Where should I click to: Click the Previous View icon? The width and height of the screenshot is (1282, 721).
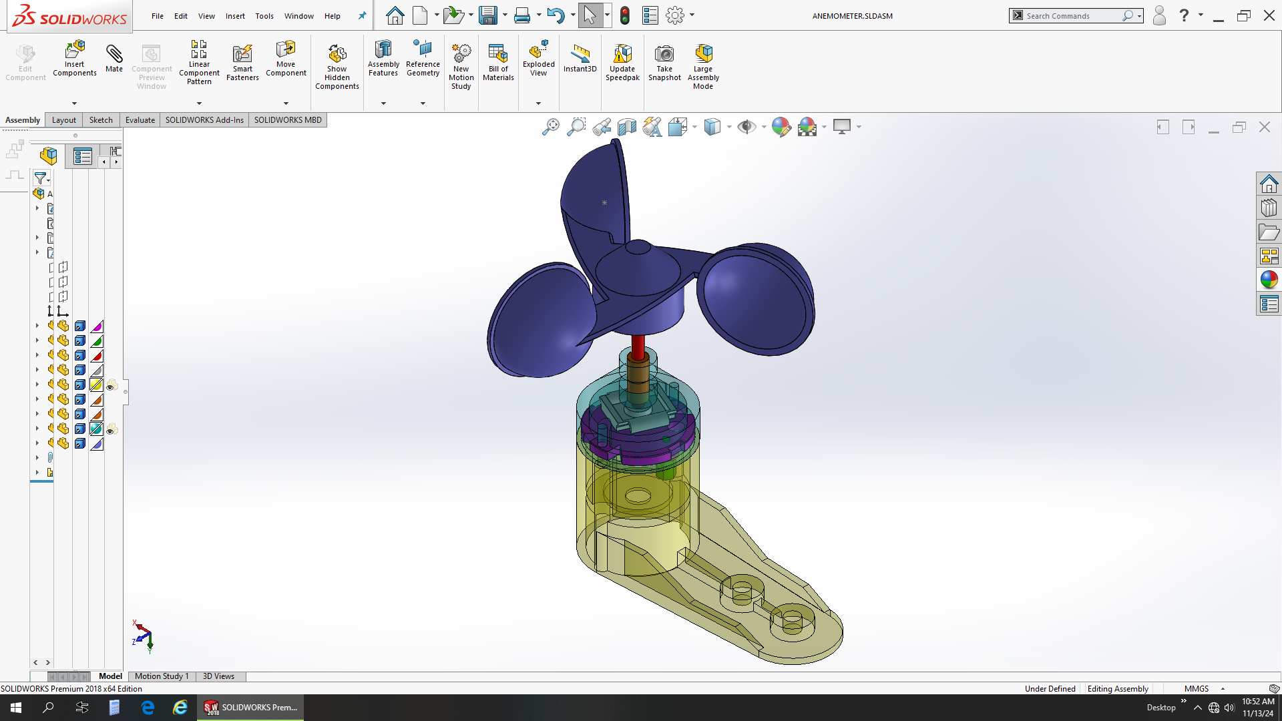(602, 127)
